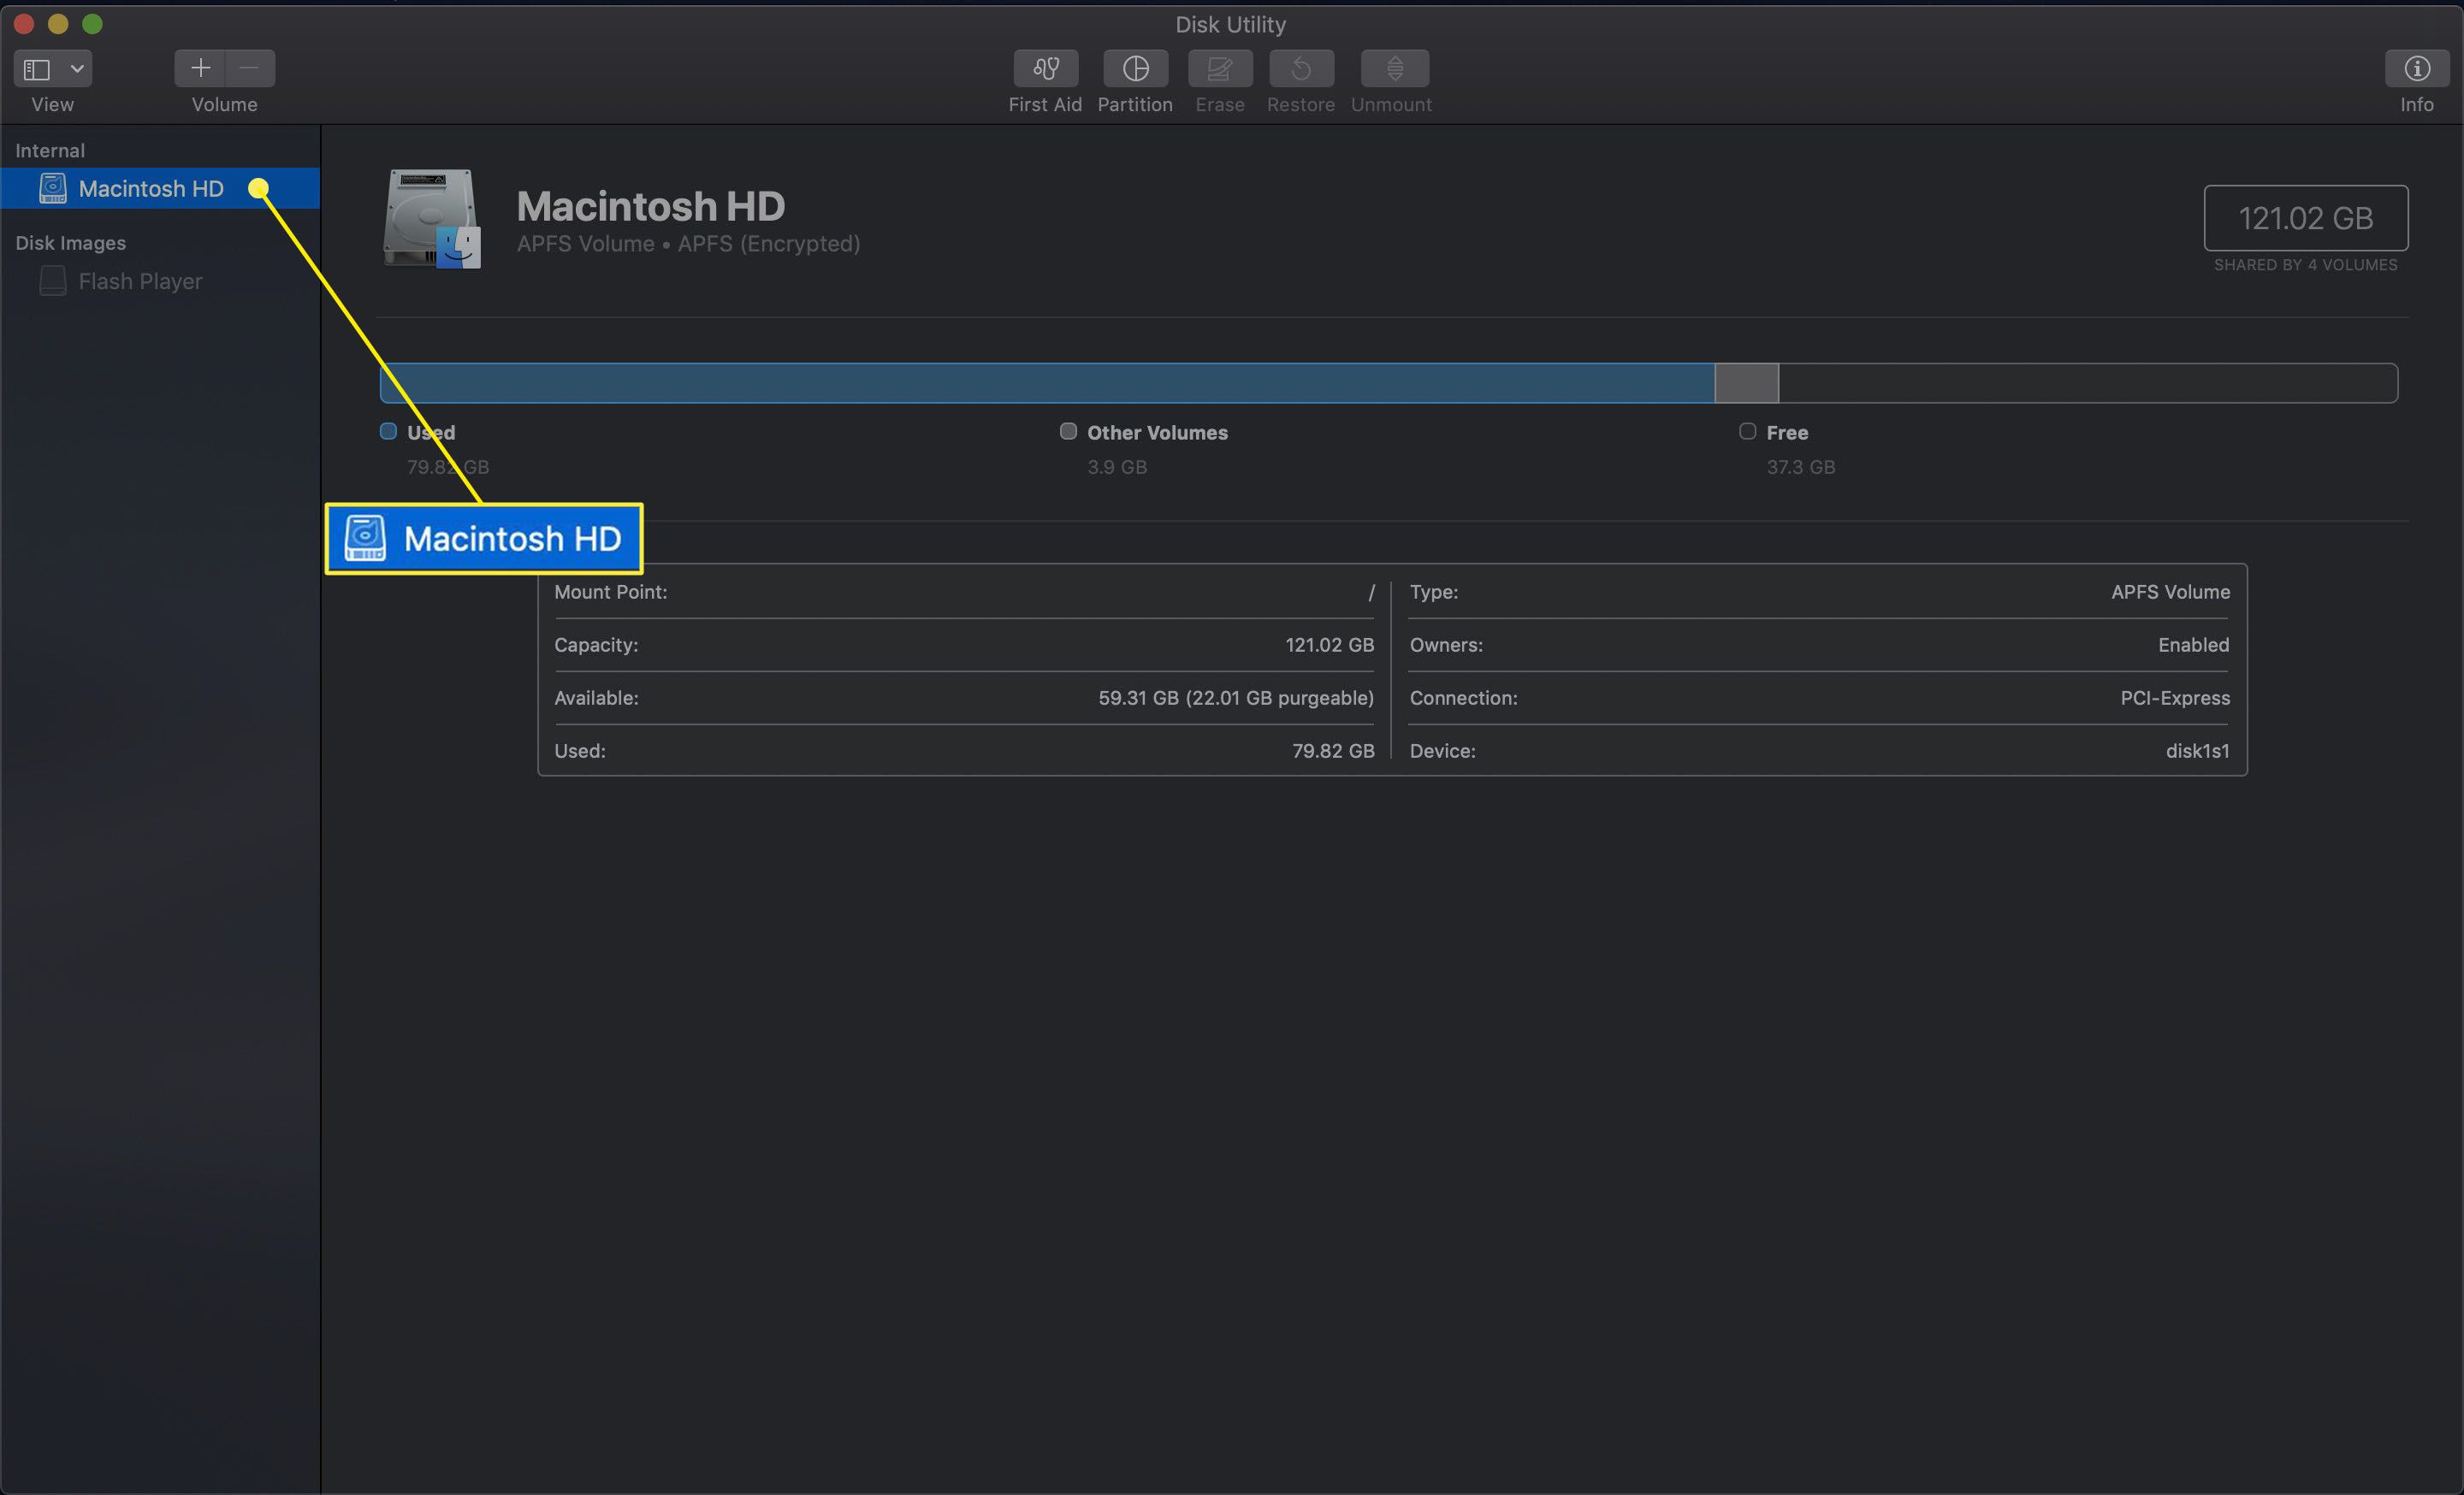The height and width of the screenshot is (1495, 2464).
Task: Click the Free legend swatch
Action: pyautogui.click(x=1747, y=431)
